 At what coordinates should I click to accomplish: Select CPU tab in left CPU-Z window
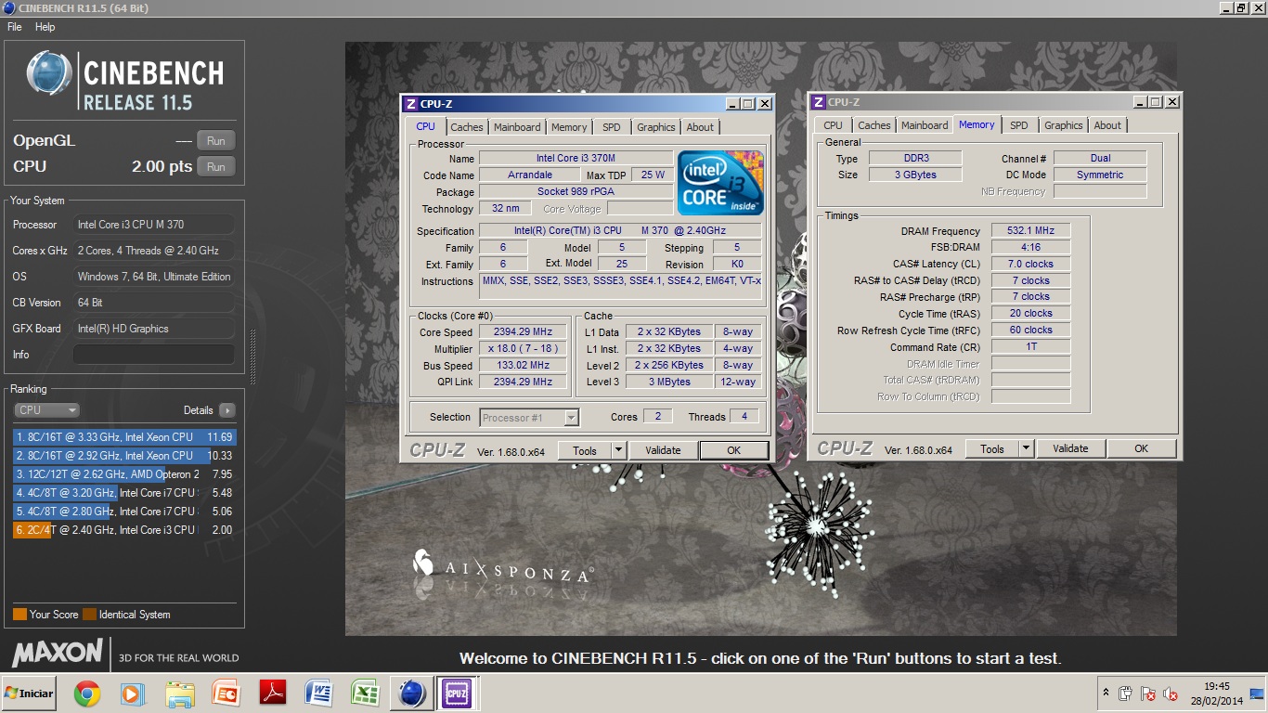click(x=425, y=127)
